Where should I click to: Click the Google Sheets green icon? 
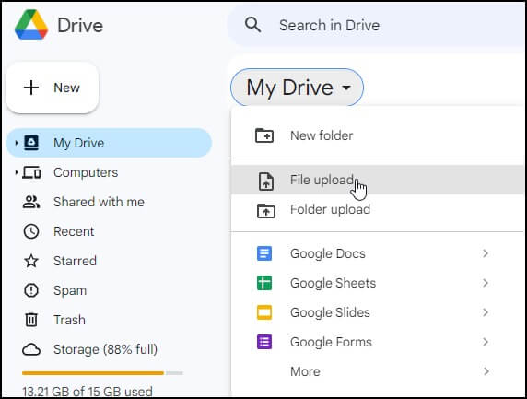(x=264, y=283)
